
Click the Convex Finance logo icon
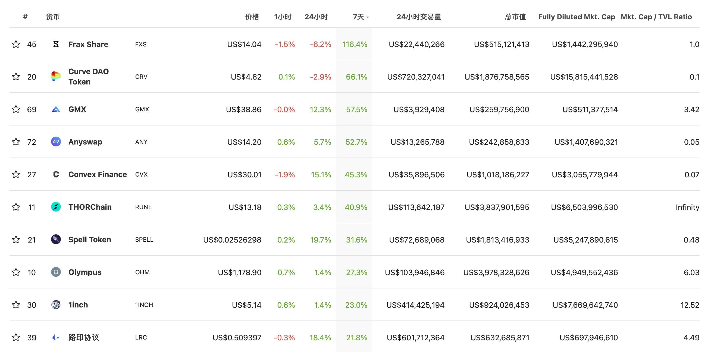click(56, 174)
